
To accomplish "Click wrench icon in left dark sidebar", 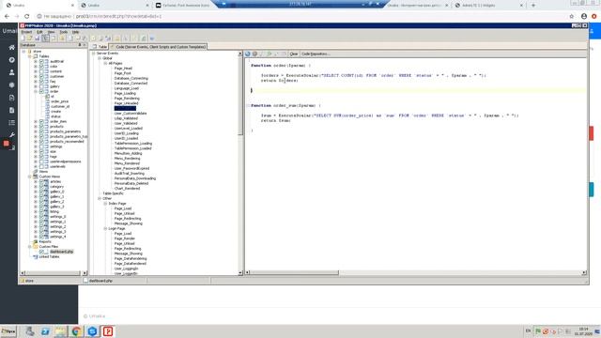I will [12, 135].
